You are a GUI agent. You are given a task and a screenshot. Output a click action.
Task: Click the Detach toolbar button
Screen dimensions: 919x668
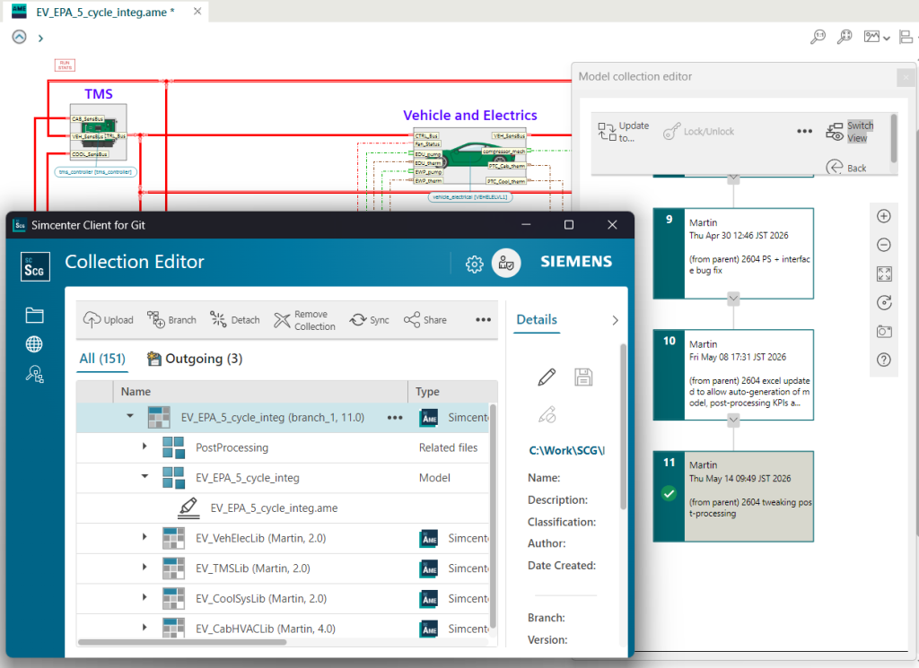click(x=235, y=320)
